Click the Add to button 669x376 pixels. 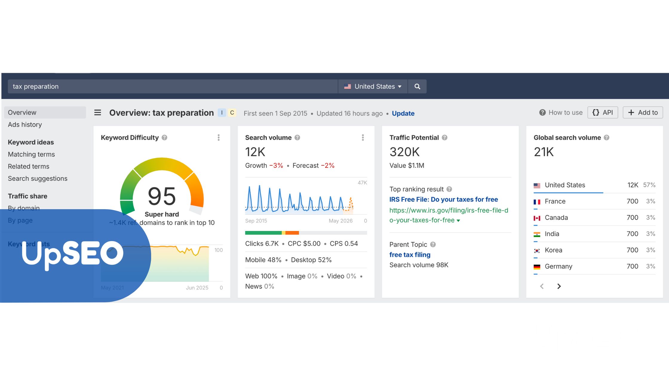[x=643, y=113]
